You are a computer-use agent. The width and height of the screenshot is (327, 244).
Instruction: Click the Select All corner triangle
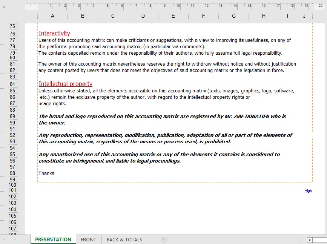pos(3,7)
